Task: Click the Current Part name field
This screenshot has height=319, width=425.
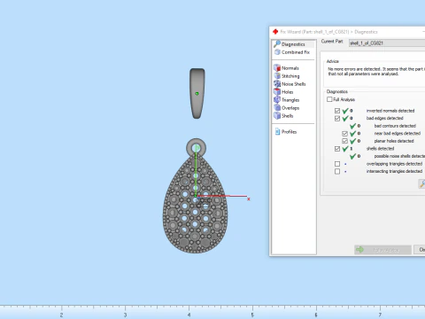Action: click(x=387, y=43)
